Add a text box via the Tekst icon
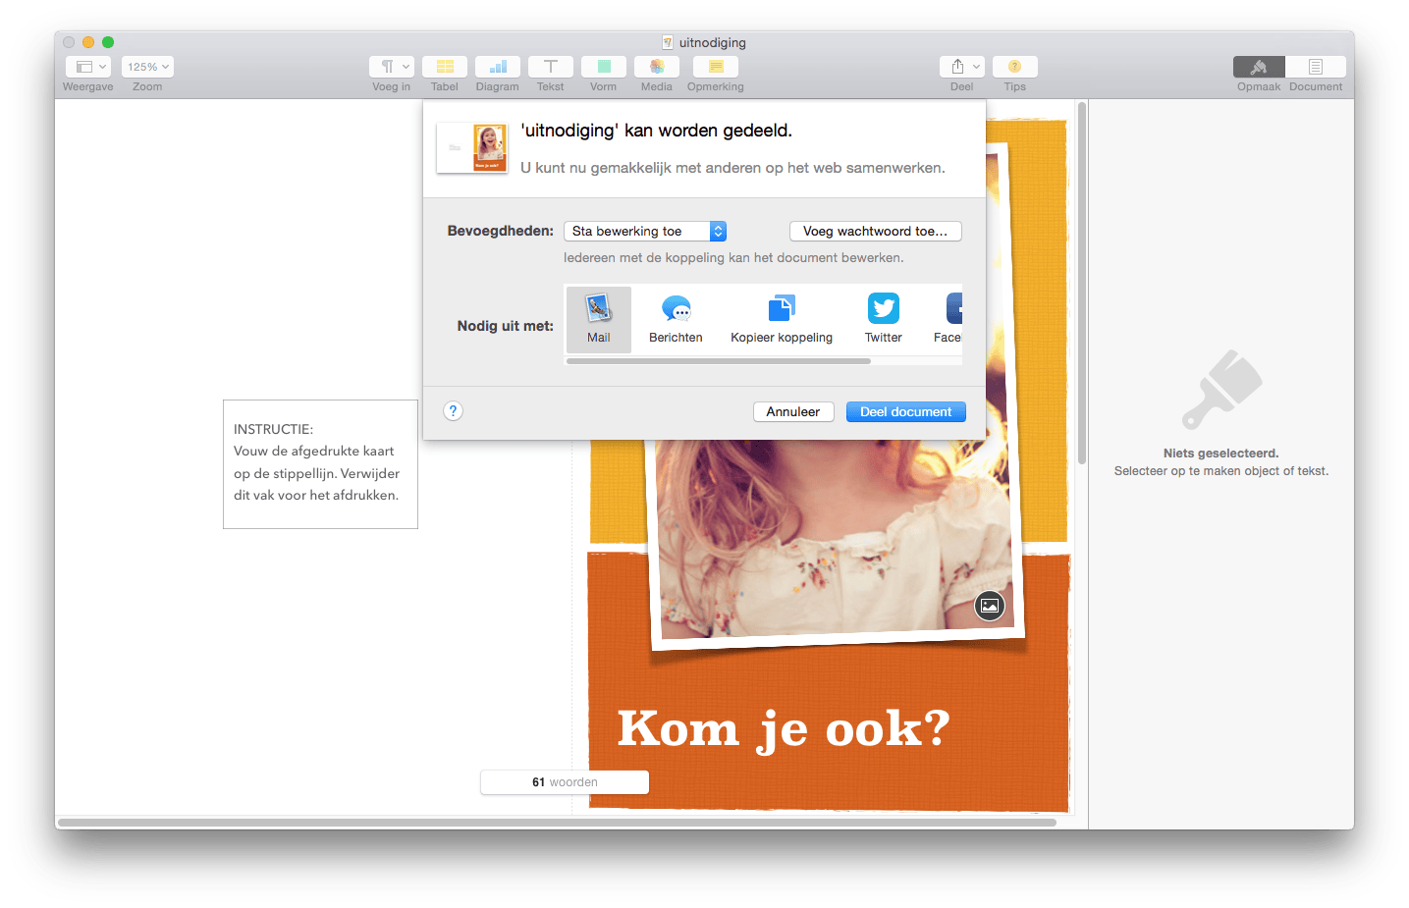The image size is (1409, 908). pos(550,67)
